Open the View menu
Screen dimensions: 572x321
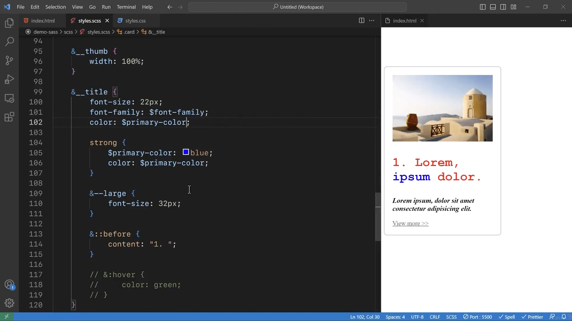pos(77,7)
